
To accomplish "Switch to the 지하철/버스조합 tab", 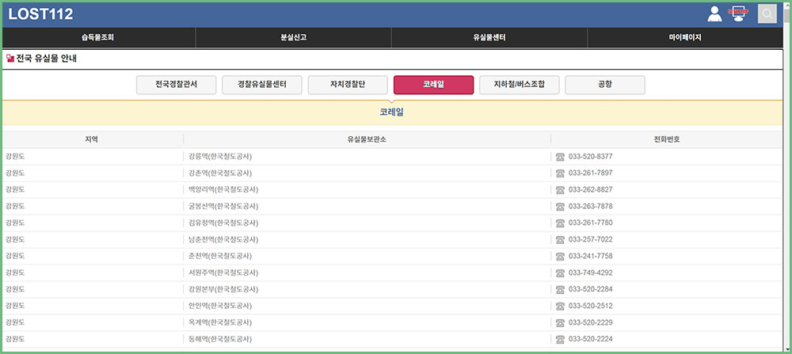I will (520, 85).
